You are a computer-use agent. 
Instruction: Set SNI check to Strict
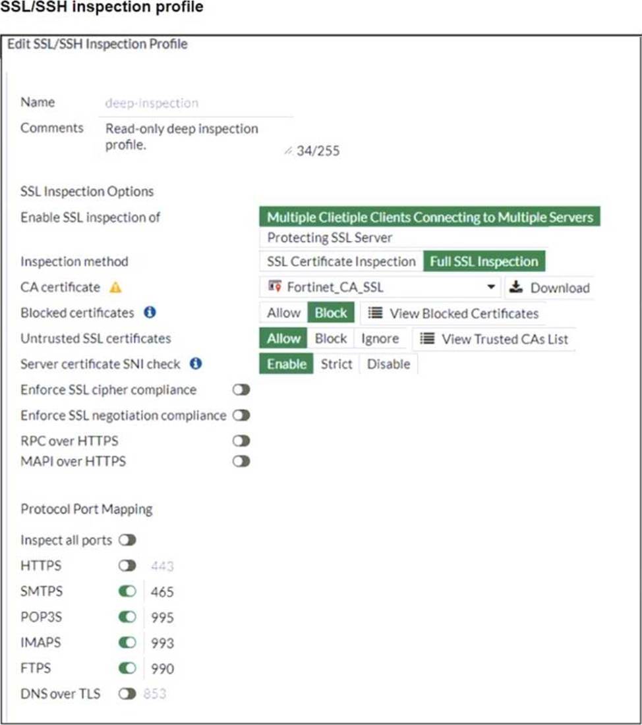click(336, 364)
